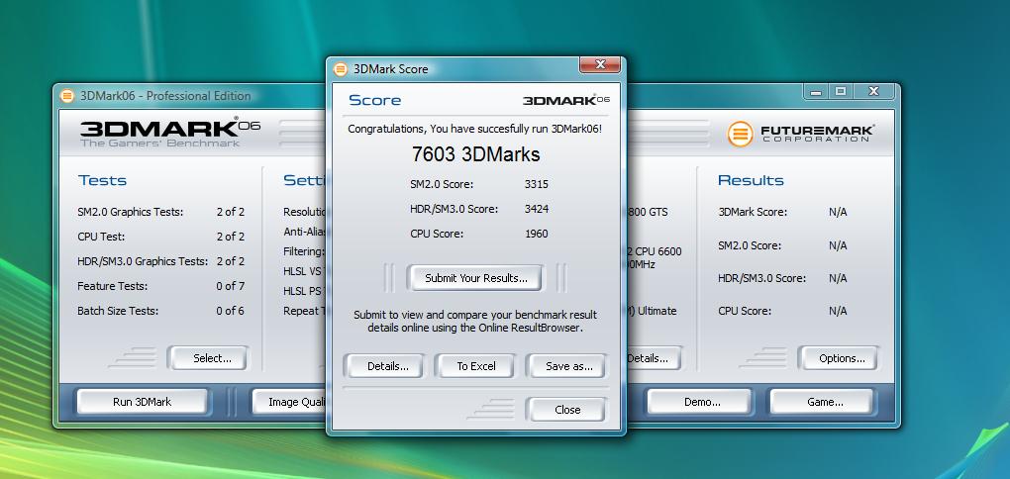The width and height of the screenshot is (1010, 479).
Task: Click the orange icon in 3DMark Score title bar
Action: click(341, 69)
